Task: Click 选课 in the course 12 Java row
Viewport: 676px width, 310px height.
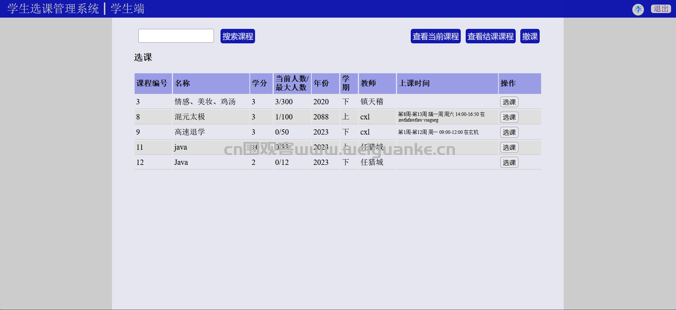Action: click(509, 162)
